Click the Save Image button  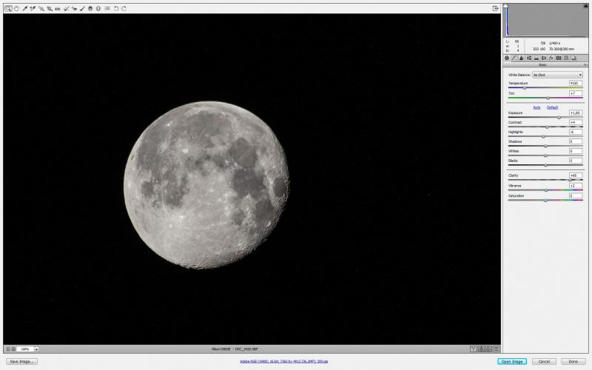pyautogui.click(x=21, y=361)
